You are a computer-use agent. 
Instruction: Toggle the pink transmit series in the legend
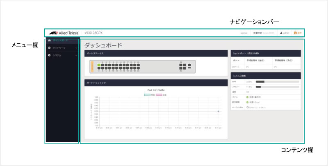coord(159,94)
